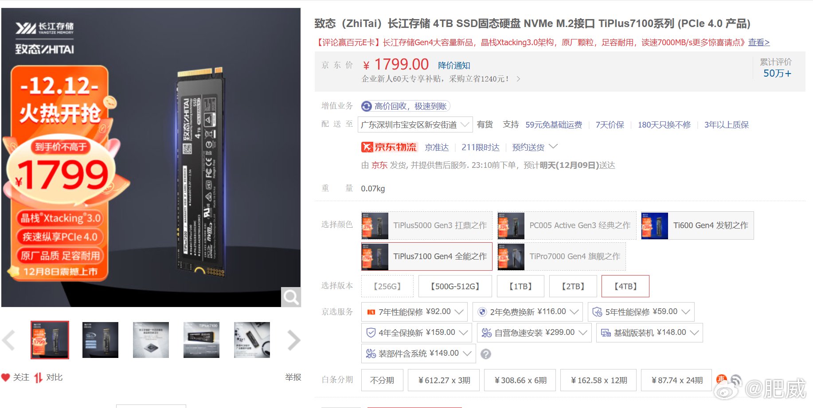Screen dimensions: 813x408
Task: Select the first product gallery thumbnail
Action: pos(50,340)
